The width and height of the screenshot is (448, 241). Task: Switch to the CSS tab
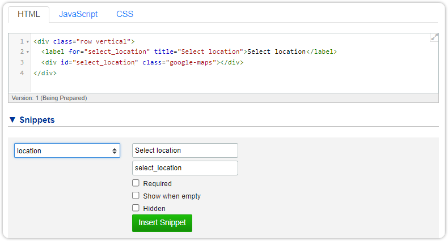[125, 14]
